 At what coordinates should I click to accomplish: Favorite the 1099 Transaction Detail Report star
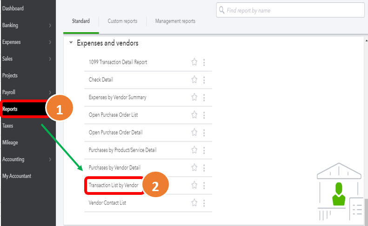194,62
